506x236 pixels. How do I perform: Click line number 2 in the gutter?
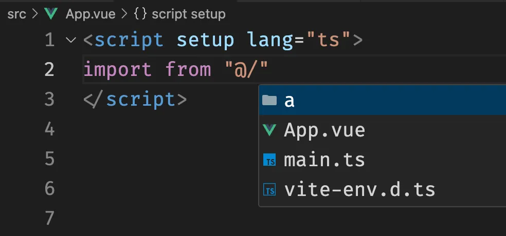[49, 70]
